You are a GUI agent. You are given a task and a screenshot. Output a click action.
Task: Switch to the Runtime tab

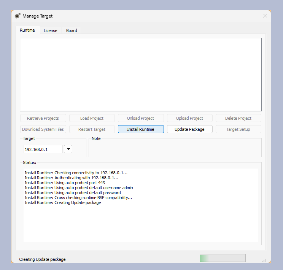pyautogui.click(x=27, y=30)
